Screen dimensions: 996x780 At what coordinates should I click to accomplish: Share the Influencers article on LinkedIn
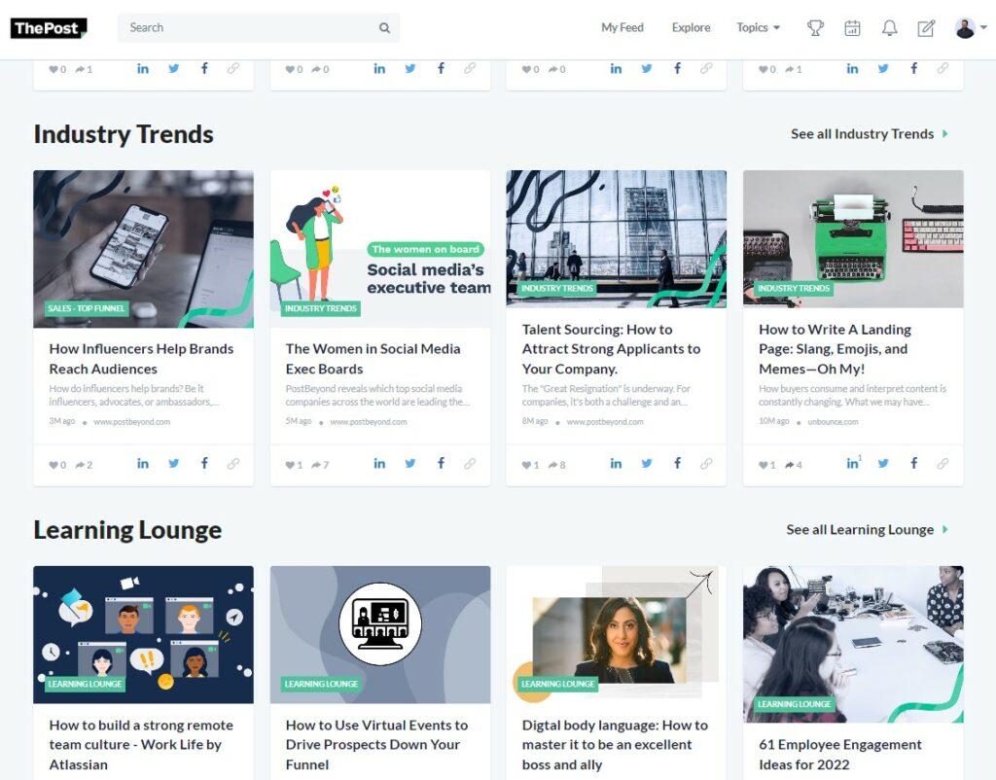click(x=143, y=464)
